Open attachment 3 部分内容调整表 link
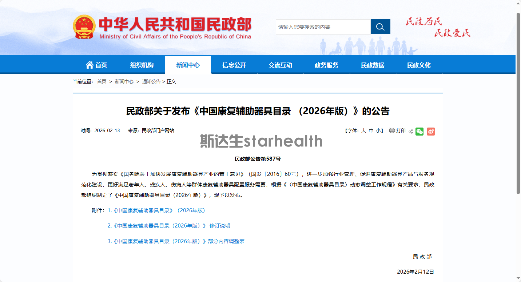The height and width of the screenshot is (282, 521). pyautogui.click(x=176, y=241)
